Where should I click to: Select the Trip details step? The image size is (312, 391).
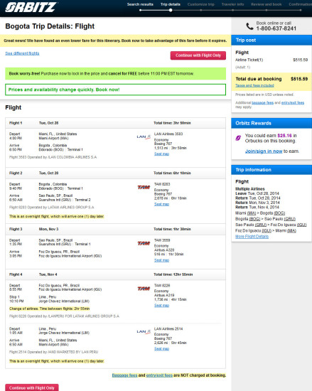tap(171, 4)
